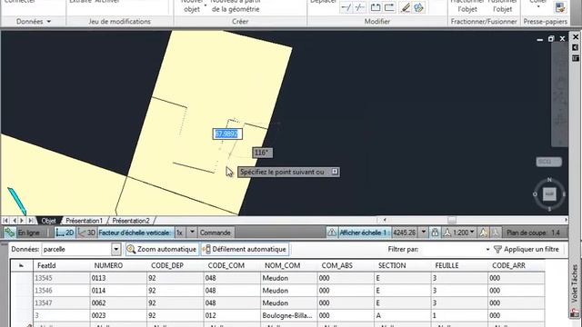Click the Commande button in status bar

pyautogui.click(x=215, y=233)
